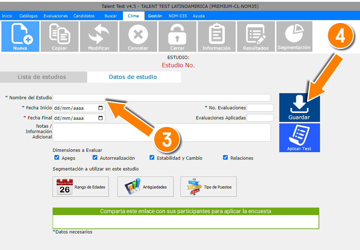This screenshot has width=360, height=250.
Task: Click 'Segmentación a utilizar en este estudio' text
Action: (95, 169)
